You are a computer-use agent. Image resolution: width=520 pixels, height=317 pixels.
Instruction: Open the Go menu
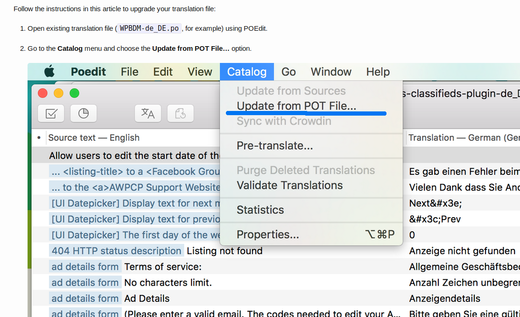288,71
